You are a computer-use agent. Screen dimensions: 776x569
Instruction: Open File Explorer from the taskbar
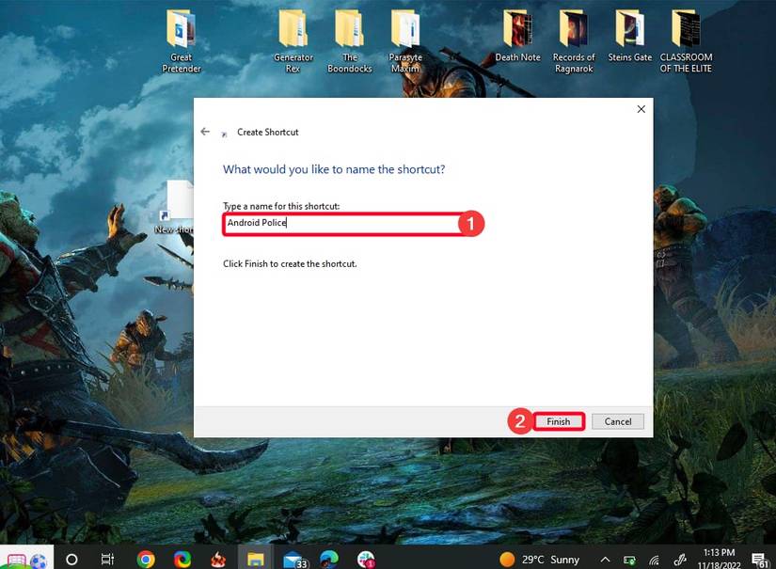255,559
